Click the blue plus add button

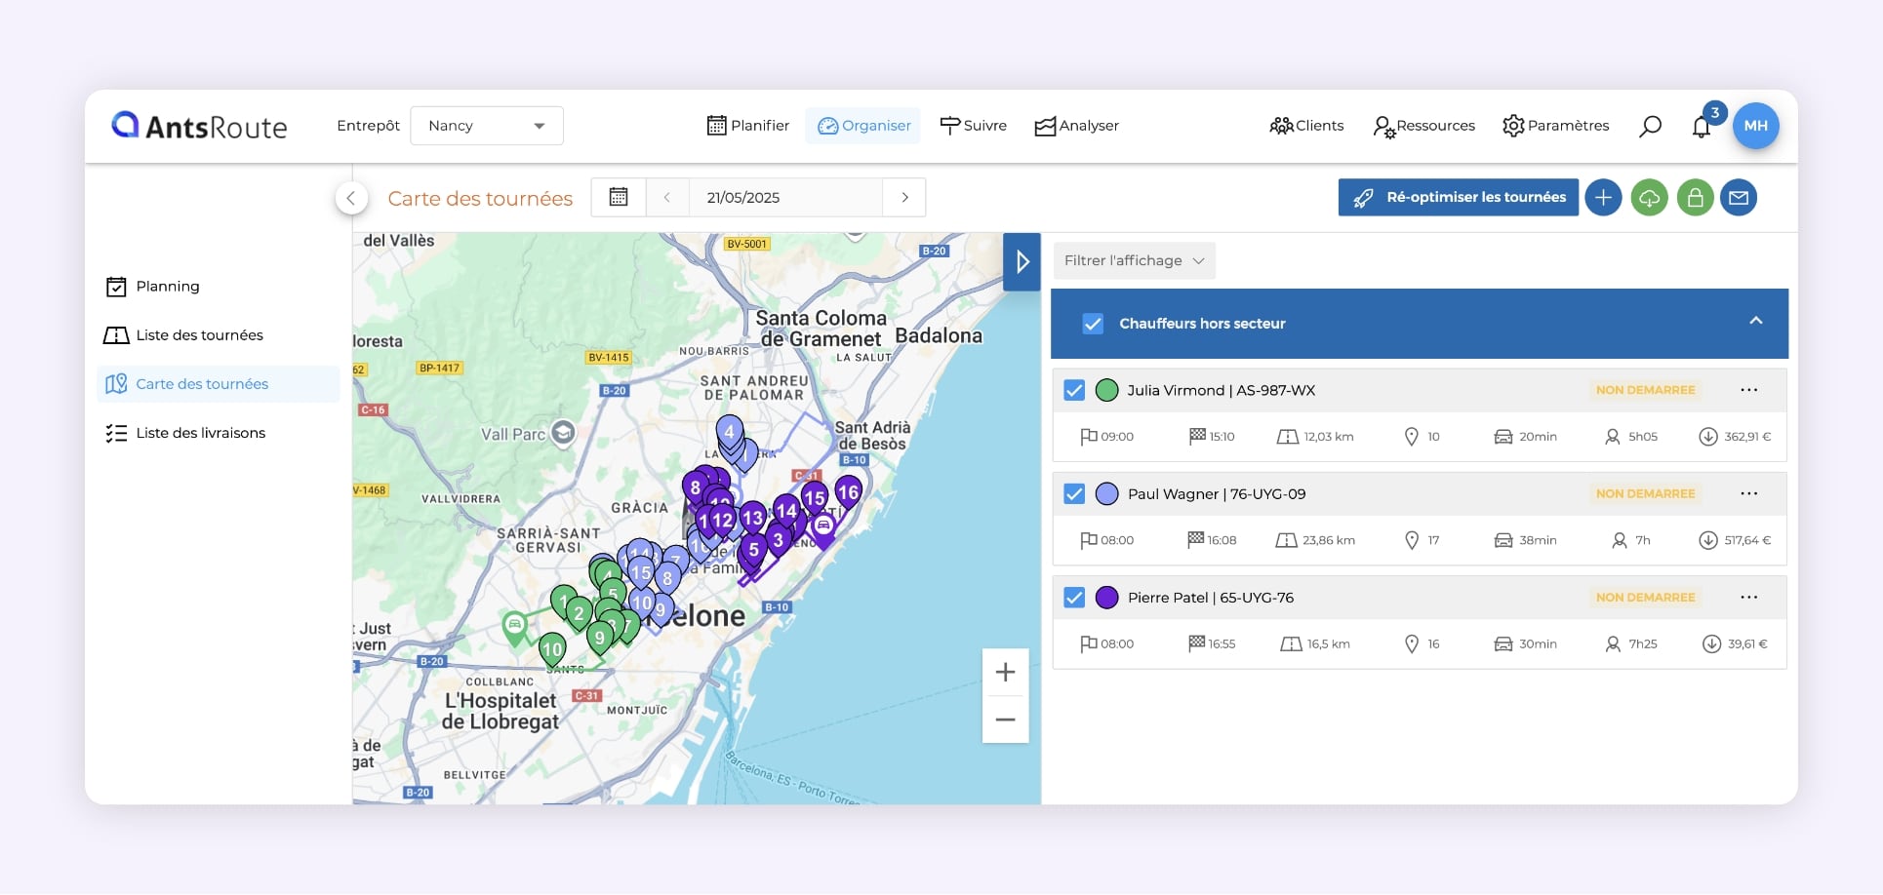(1603, 198)
